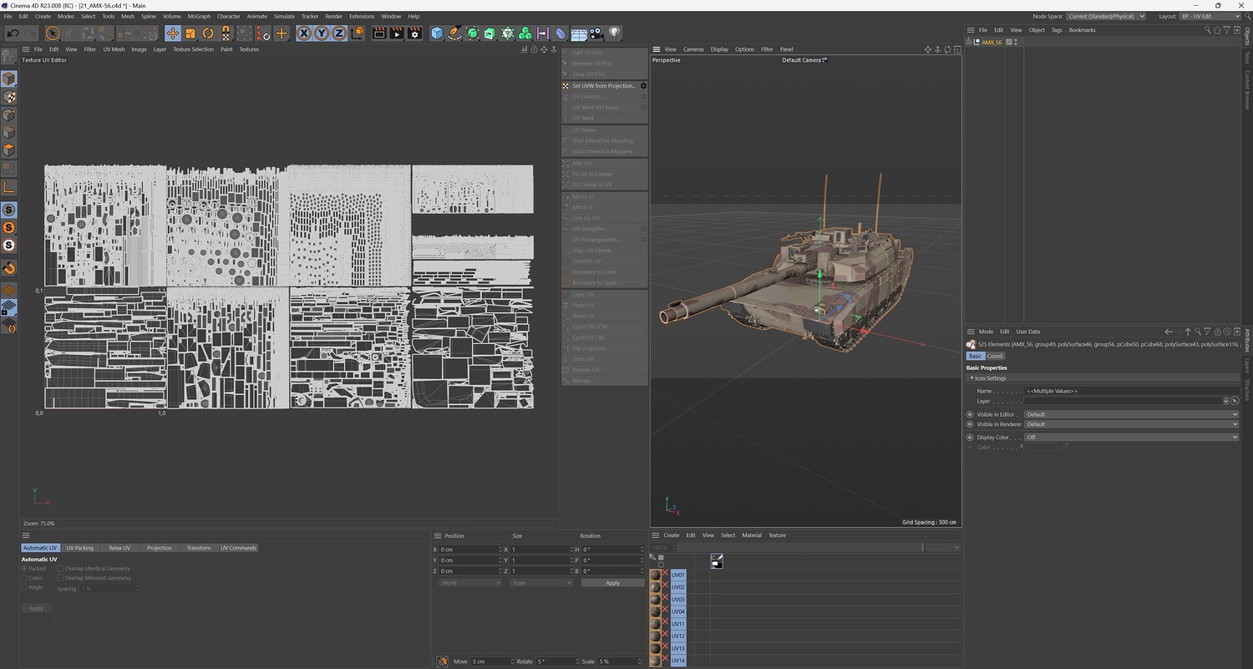Select the Move tool in the top toolbar
Image resolution: width=1253 pixels, height=669 pixels.
click(x=172, y=33)
